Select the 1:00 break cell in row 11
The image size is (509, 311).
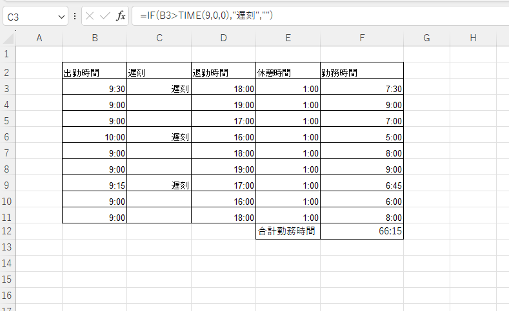pos(288,215)
